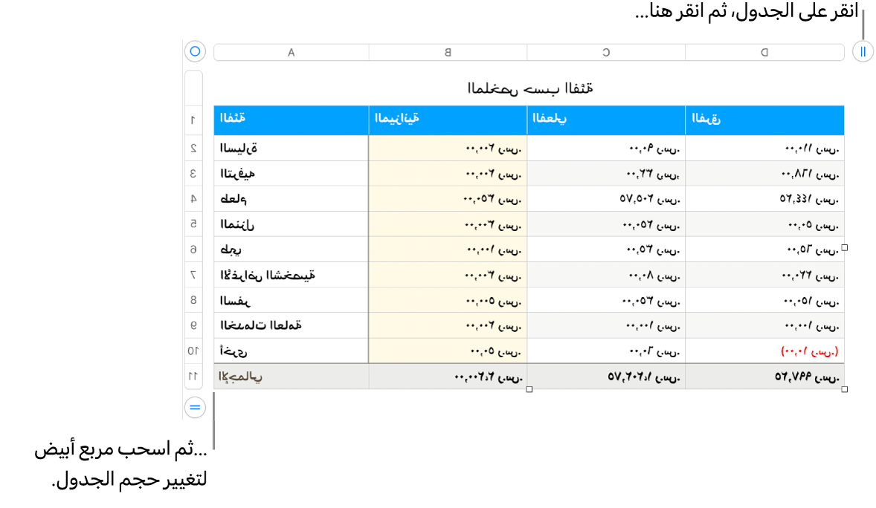Click the white resize square on the side edge
Viewport: 876px width, 508px height.
click(x=844, y=247)
